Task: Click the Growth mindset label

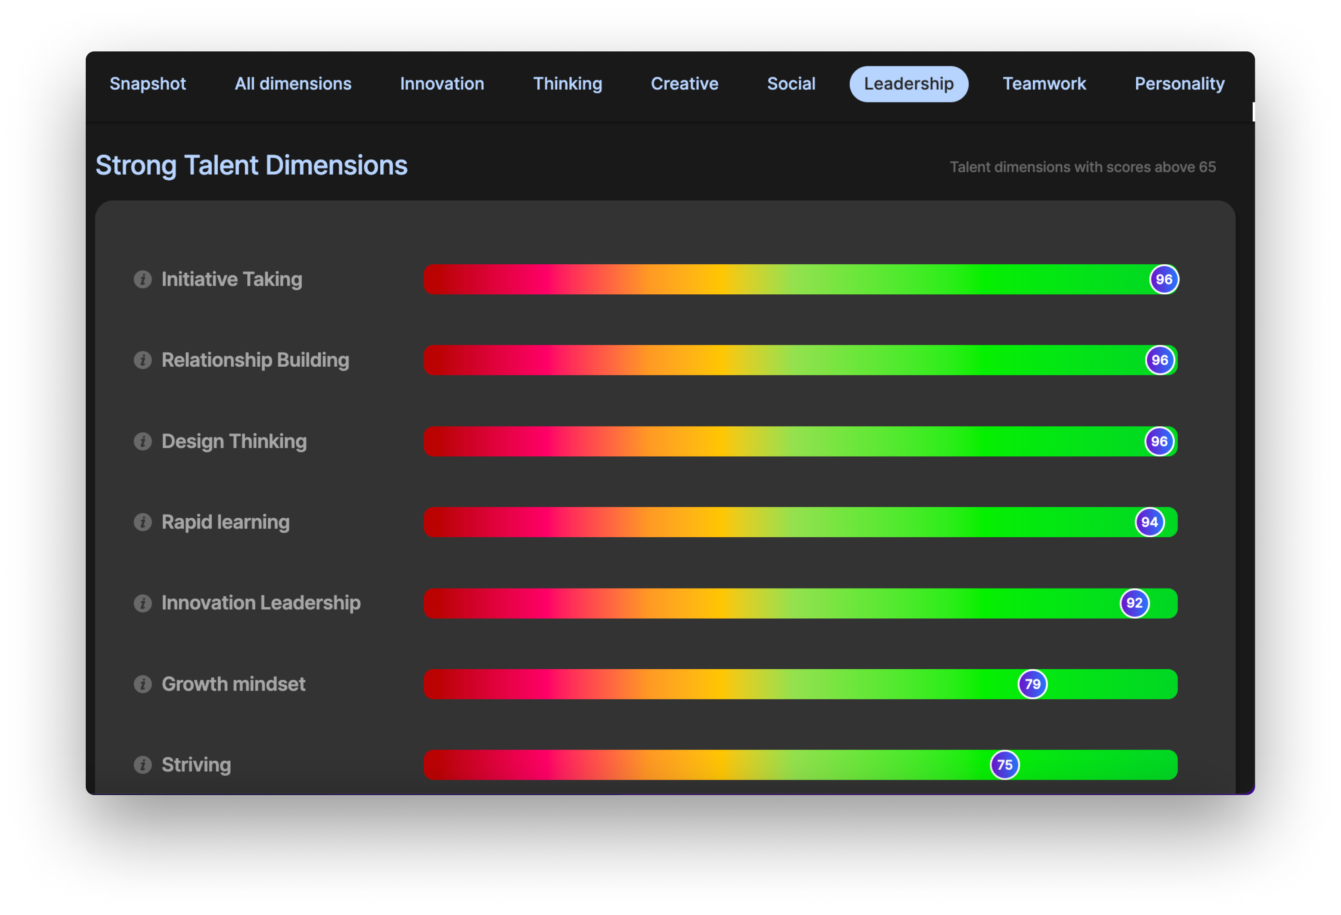Action: (233, 684)
